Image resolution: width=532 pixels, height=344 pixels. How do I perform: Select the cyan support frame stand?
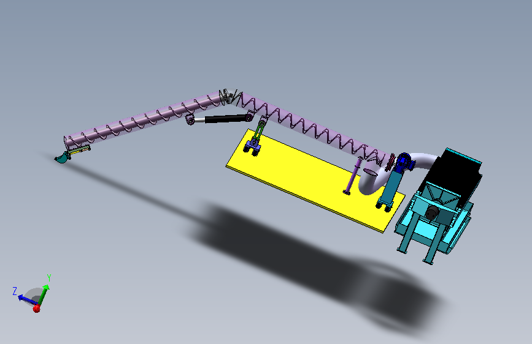(x=433, y=223)
